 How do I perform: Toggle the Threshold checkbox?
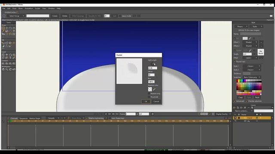click(x=149, y=97)
